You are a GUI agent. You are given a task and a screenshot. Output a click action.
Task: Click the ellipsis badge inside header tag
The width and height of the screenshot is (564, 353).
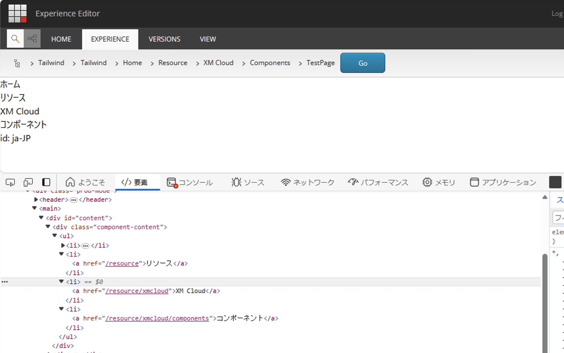click(x=74, y=200)
